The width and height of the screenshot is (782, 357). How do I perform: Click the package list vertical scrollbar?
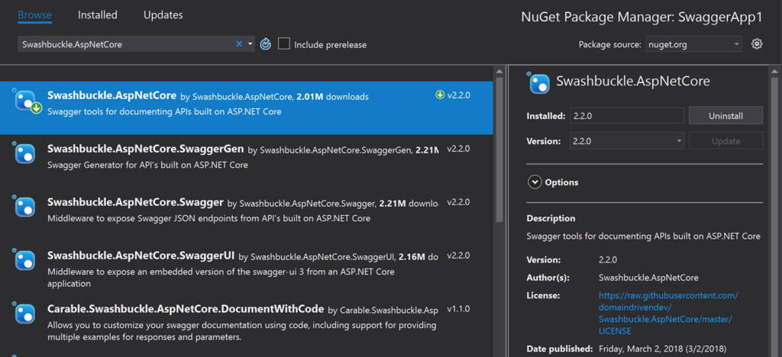click(499, 149)
